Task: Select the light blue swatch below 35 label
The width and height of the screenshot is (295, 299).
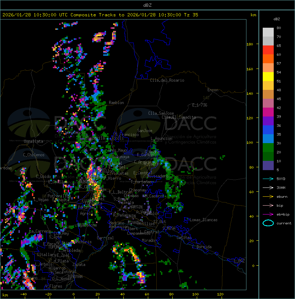Action: click(268, 138)
